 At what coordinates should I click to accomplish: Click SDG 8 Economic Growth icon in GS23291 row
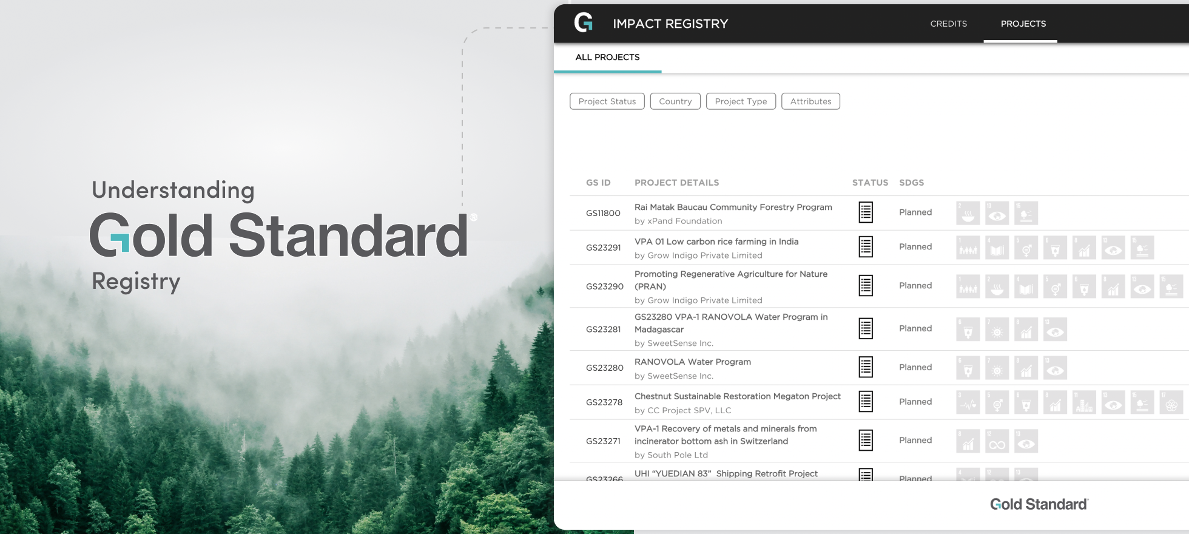tap(1085, 248)
